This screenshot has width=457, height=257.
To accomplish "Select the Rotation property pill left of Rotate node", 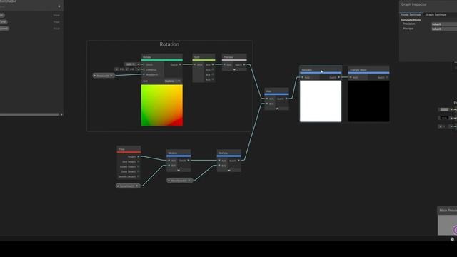I will [104, 76].
